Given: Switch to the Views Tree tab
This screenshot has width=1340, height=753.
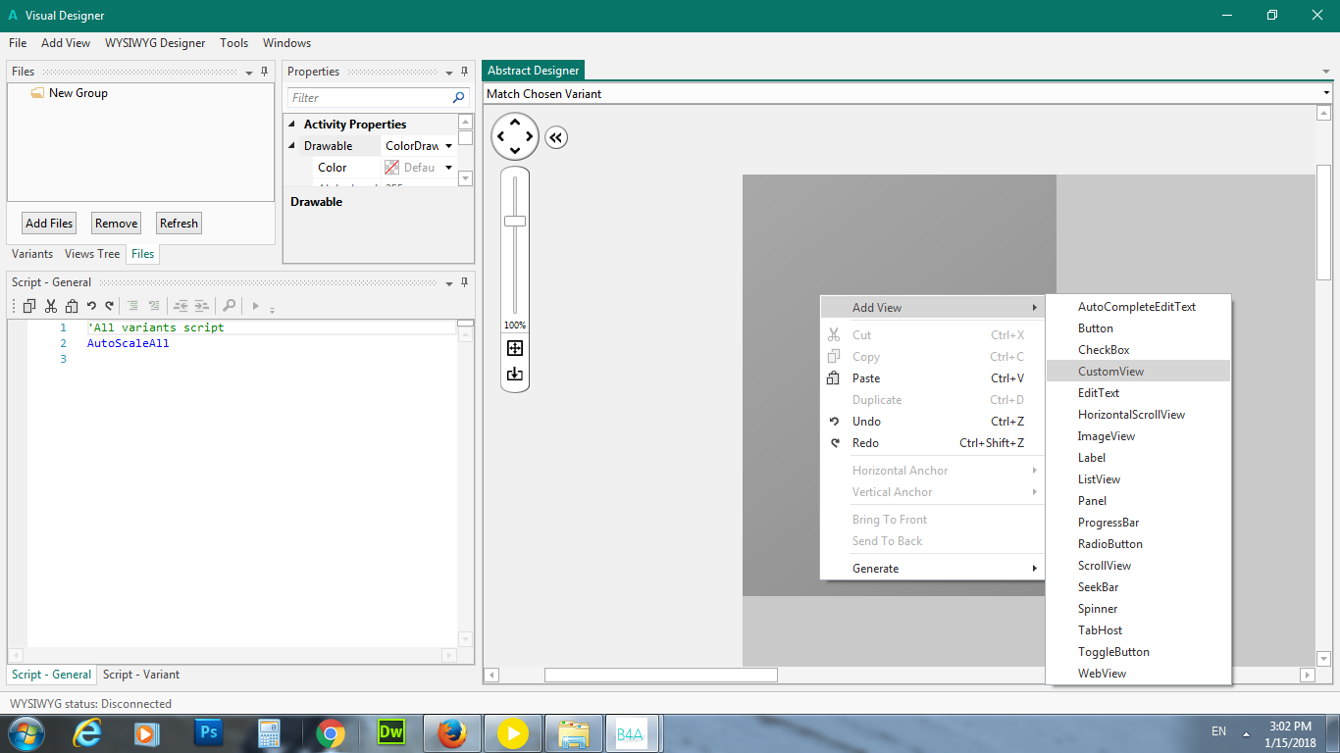Looking at the screenshot, I should click(x=92, y=254).
